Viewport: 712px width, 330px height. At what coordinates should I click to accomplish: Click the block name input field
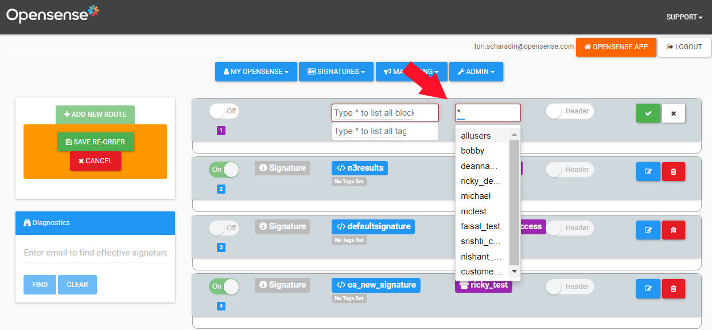coord(385,113)
